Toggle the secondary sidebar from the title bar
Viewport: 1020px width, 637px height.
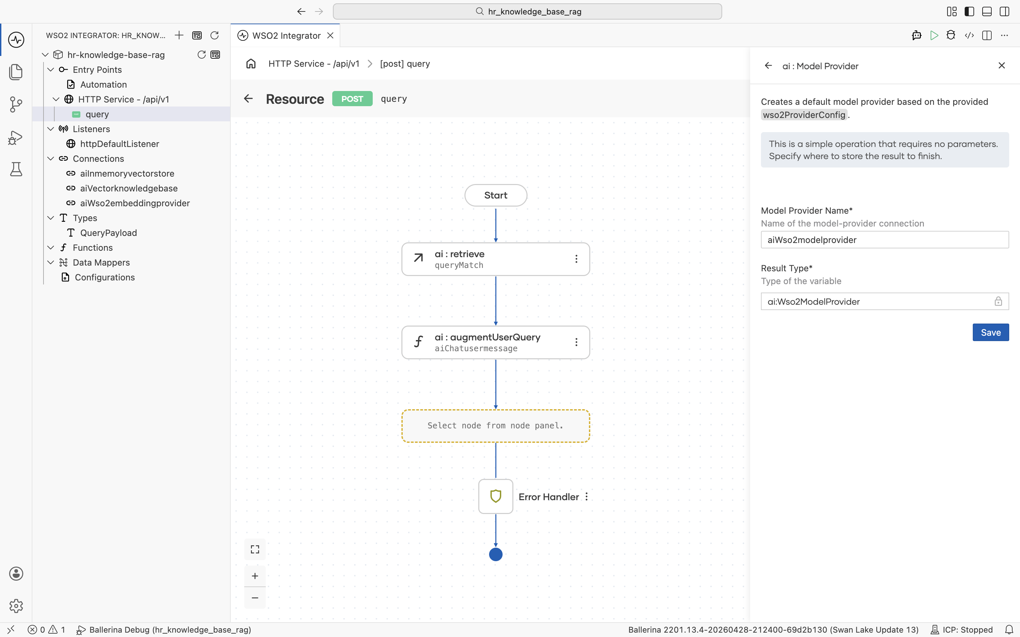1004,11
